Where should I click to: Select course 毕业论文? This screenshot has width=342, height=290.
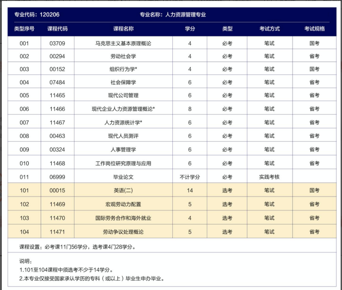(123, 177)
